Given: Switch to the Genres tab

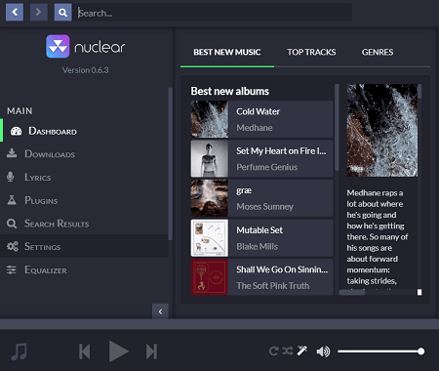Looking at the screenshot, I should pos(378,52).
